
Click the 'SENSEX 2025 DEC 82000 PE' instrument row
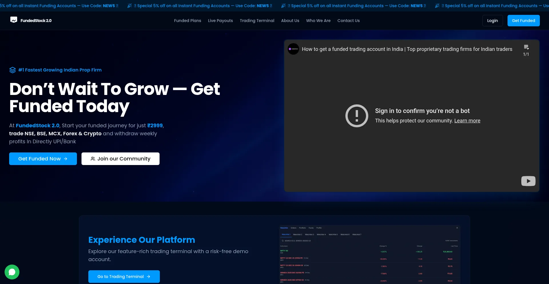click(x=369, y=274)
